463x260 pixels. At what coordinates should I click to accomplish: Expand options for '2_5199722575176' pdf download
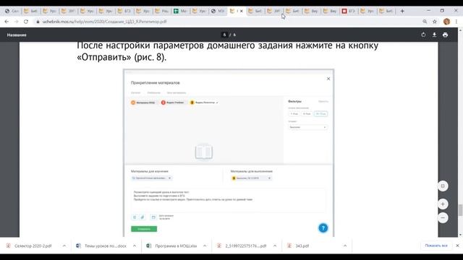[x=275, y=246]
